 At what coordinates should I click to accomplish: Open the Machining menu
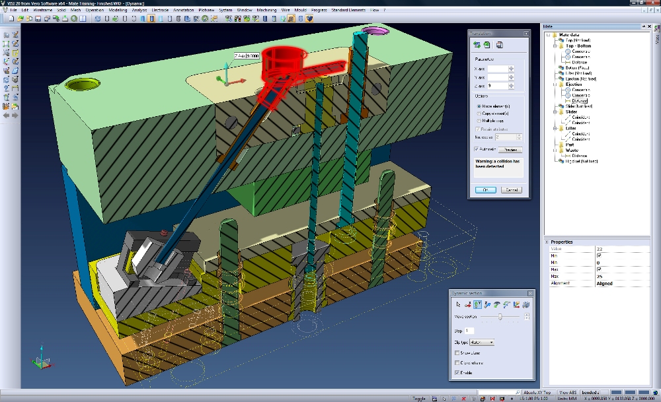(266, 10)
